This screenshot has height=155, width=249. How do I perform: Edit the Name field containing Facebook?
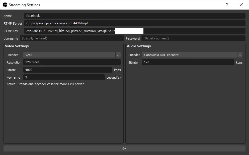[135, 16]
